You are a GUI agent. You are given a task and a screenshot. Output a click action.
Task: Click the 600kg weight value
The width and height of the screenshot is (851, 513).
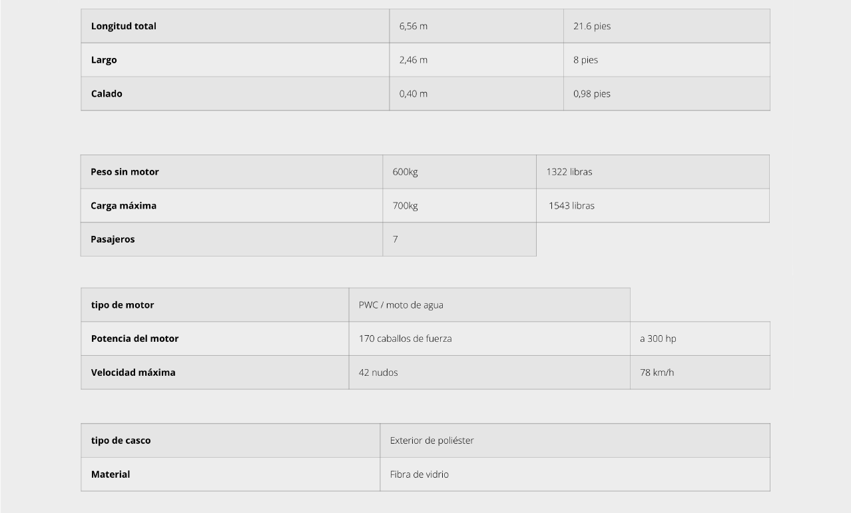406,172
